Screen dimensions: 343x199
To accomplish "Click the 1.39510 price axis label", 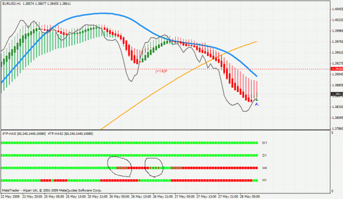I will tap(338, 53).
